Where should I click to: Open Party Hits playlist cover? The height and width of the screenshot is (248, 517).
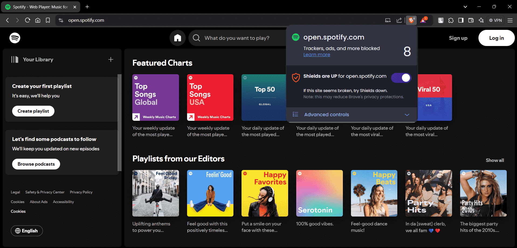coord(429,193)
